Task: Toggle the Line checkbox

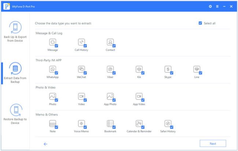Action: coord(201,73)
